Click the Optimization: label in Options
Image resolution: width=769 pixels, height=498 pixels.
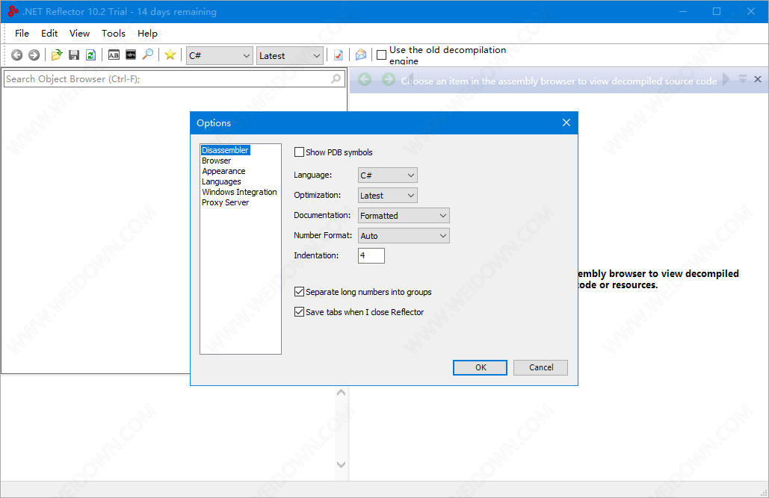point(318,195)
